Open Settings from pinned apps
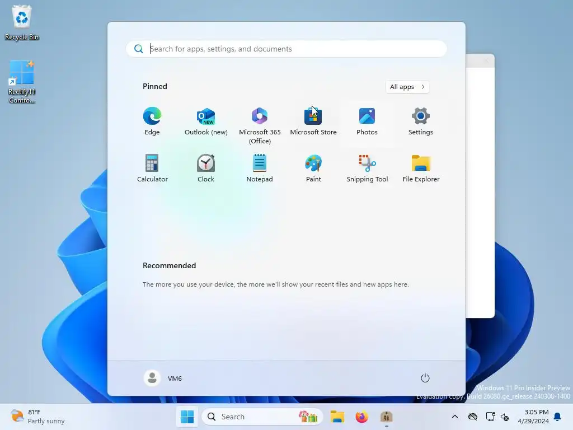 coord(421,121)
